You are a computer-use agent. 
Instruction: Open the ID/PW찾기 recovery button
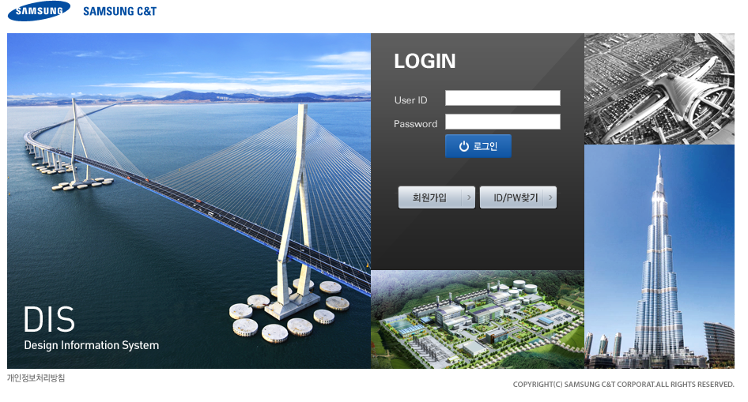[518, 197]
